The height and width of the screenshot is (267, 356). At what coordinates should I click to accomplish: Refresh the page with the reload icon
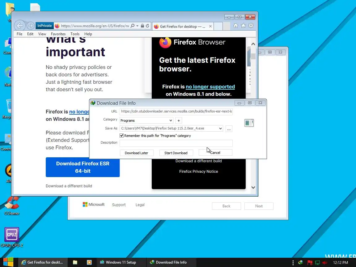click(x=148, y=26)
